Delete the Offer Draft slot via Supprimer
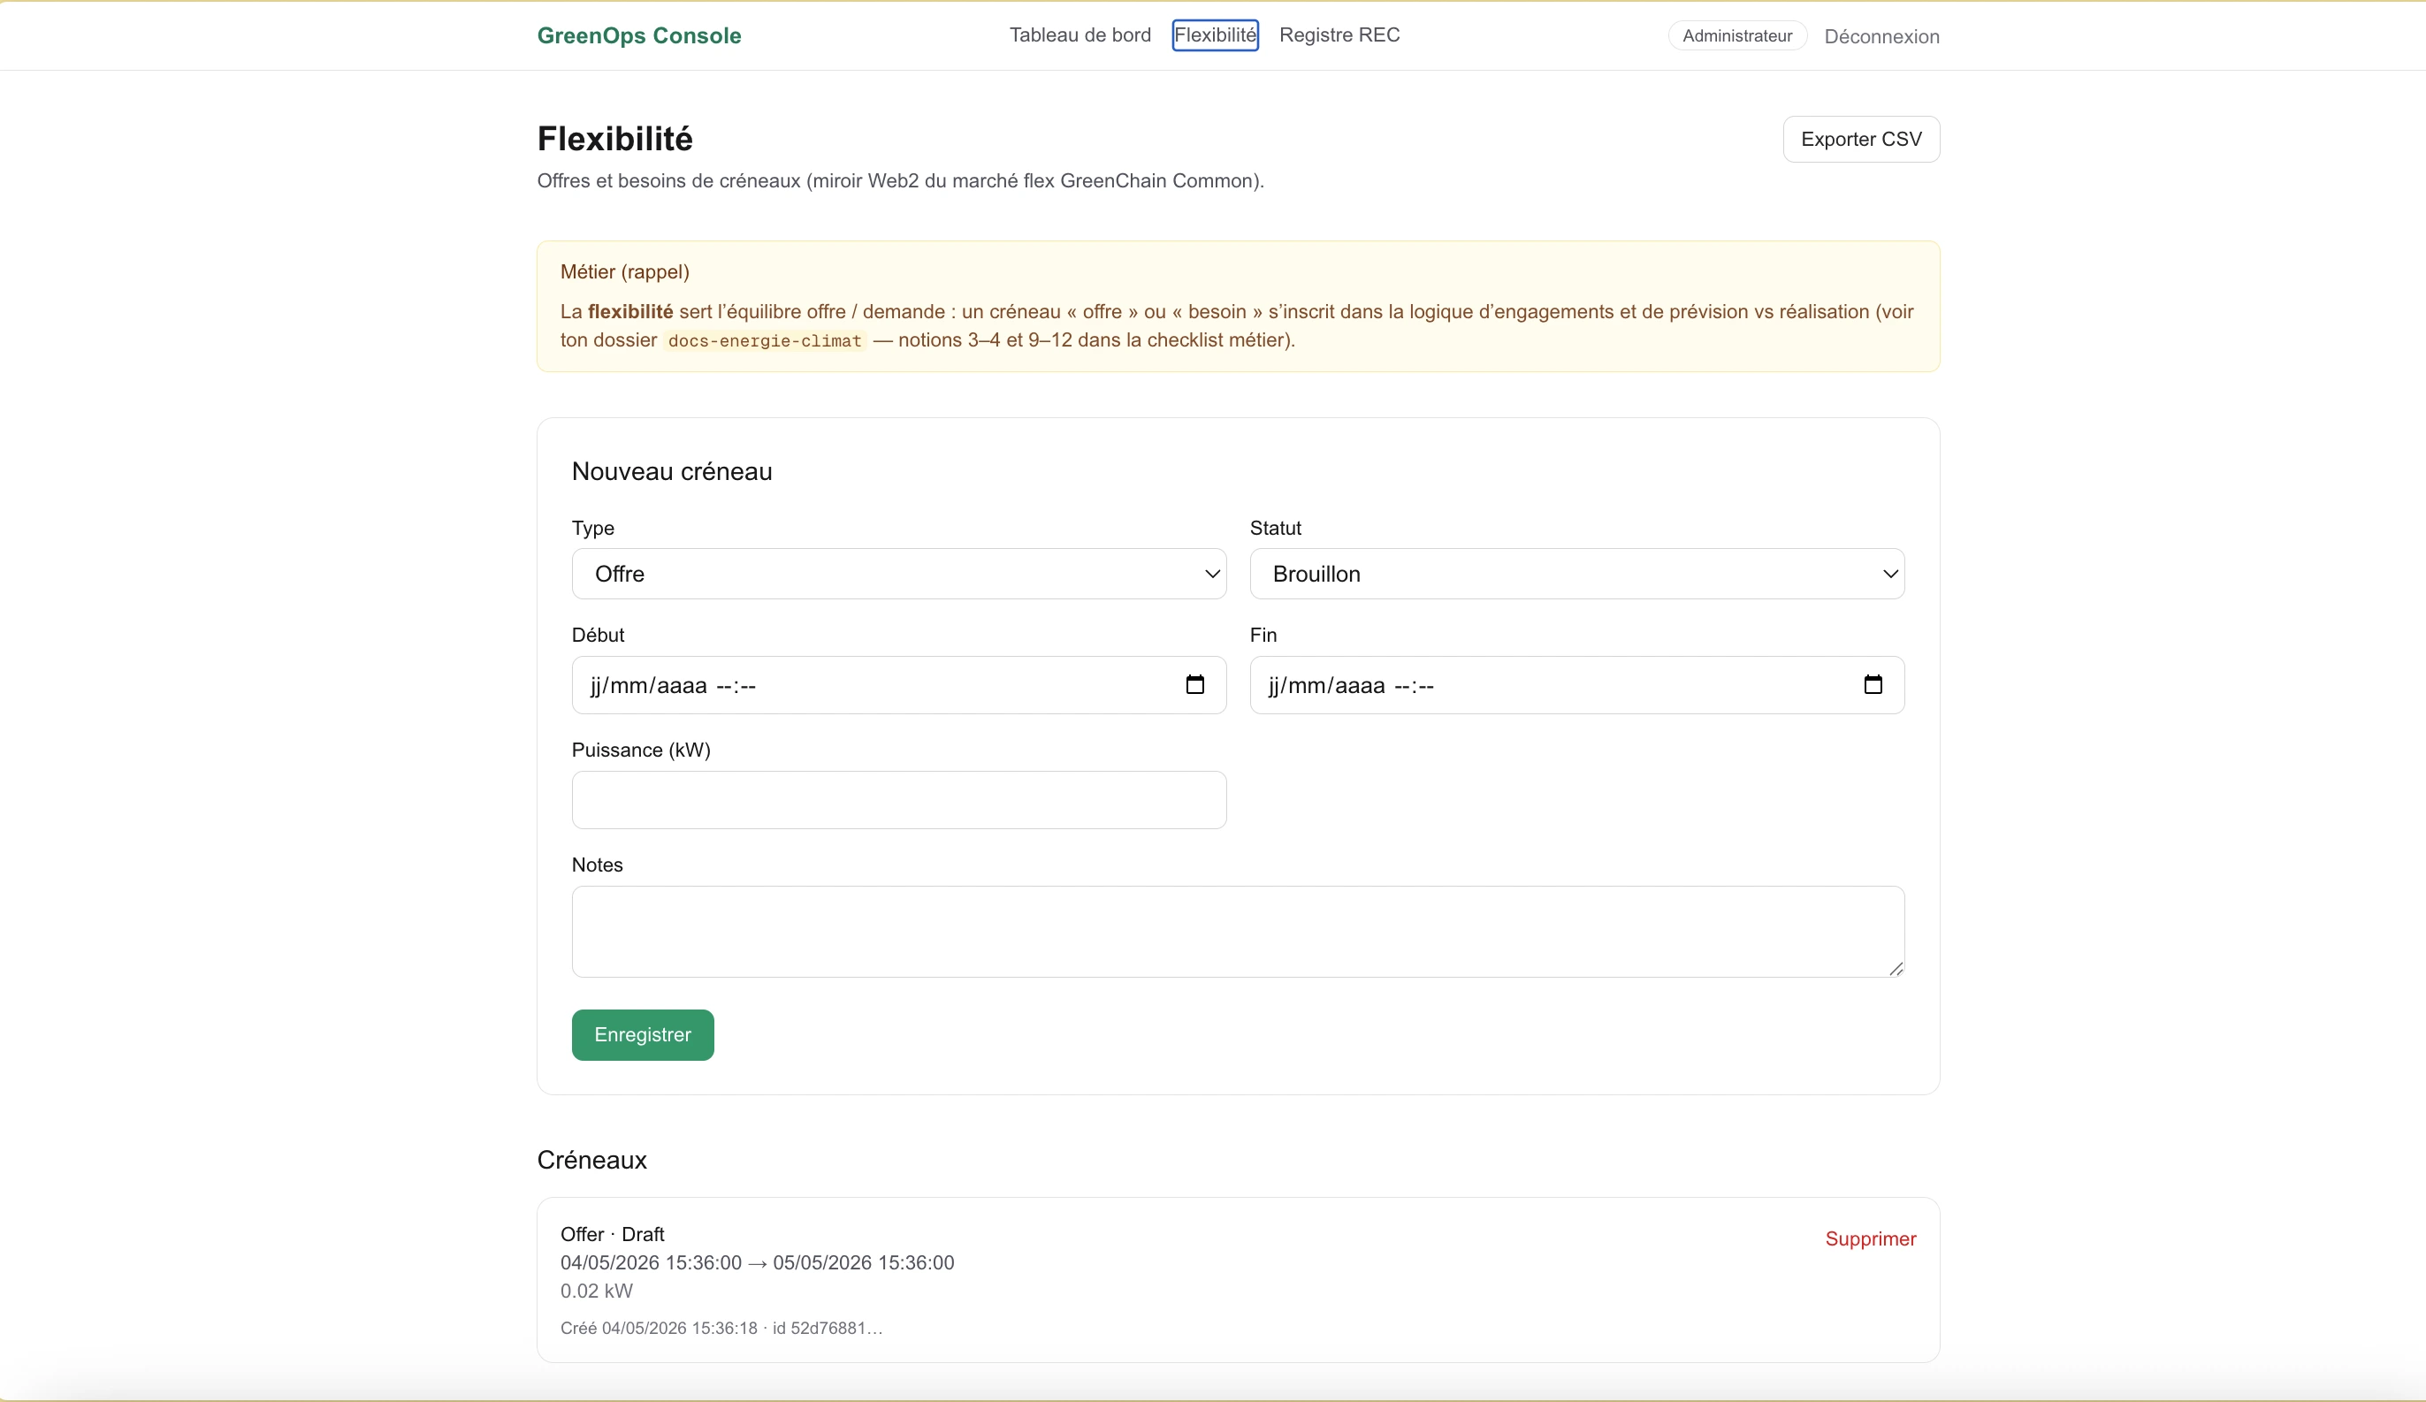2426x1402 pixels. [1871, 1238]
